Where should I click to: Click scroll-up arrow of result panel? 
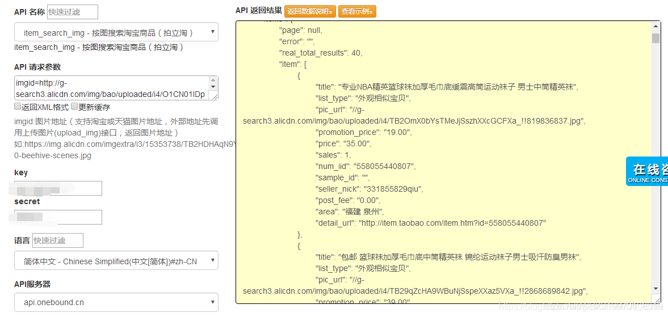[656, 27]
